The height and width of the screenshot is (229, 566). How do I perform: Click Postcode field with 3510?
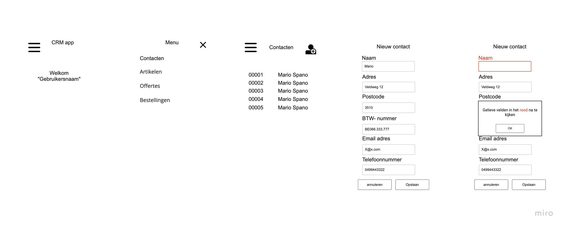(x=388, y=108)
